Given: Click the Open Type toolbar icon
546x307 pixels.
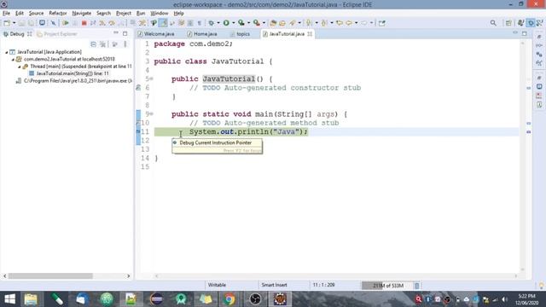Looking at the screenshot, I should coord(273,23).
